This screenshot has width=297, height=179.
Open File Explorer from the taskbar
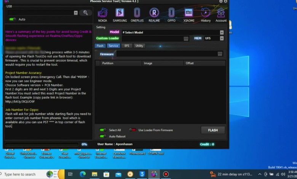click(94, 174)
